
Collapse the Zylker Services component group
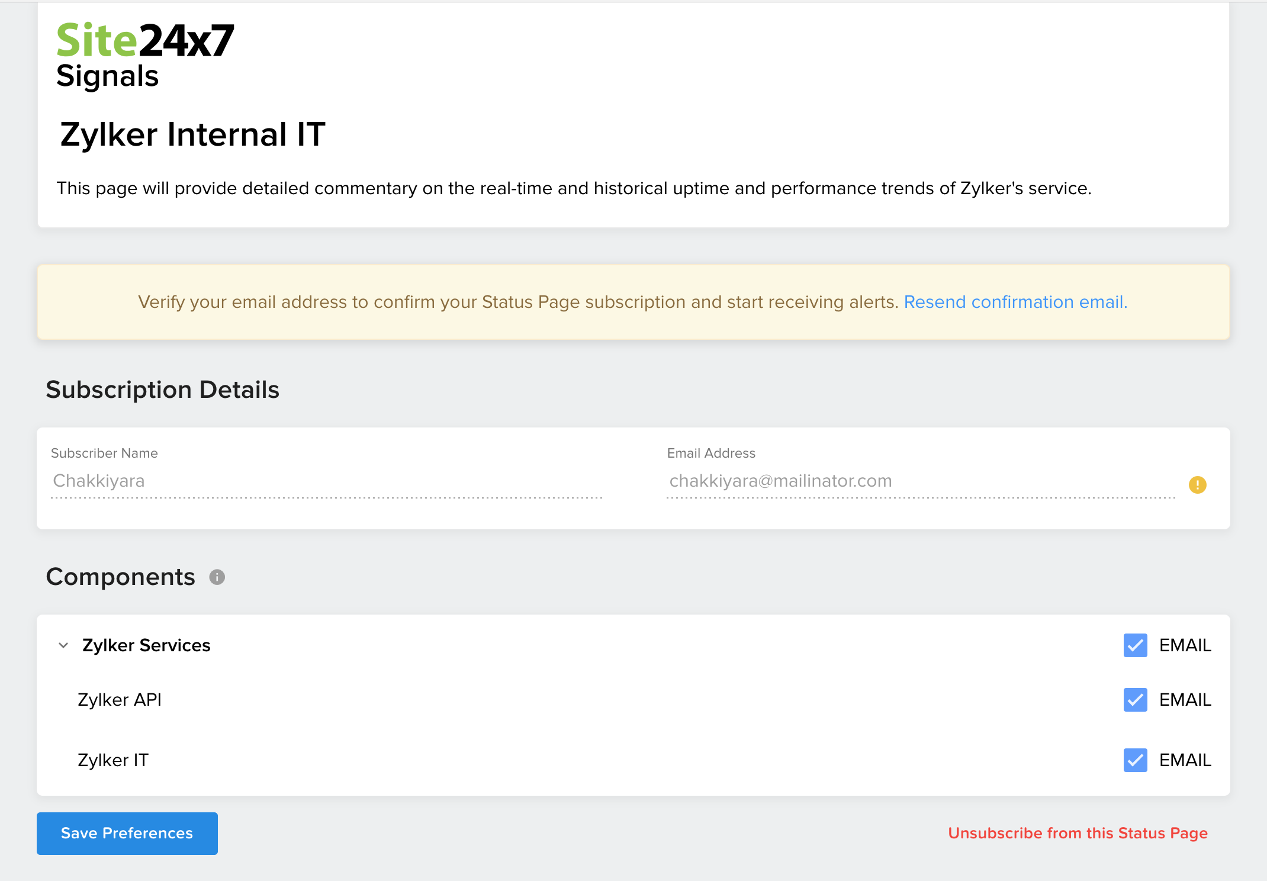tap(63, 645)
